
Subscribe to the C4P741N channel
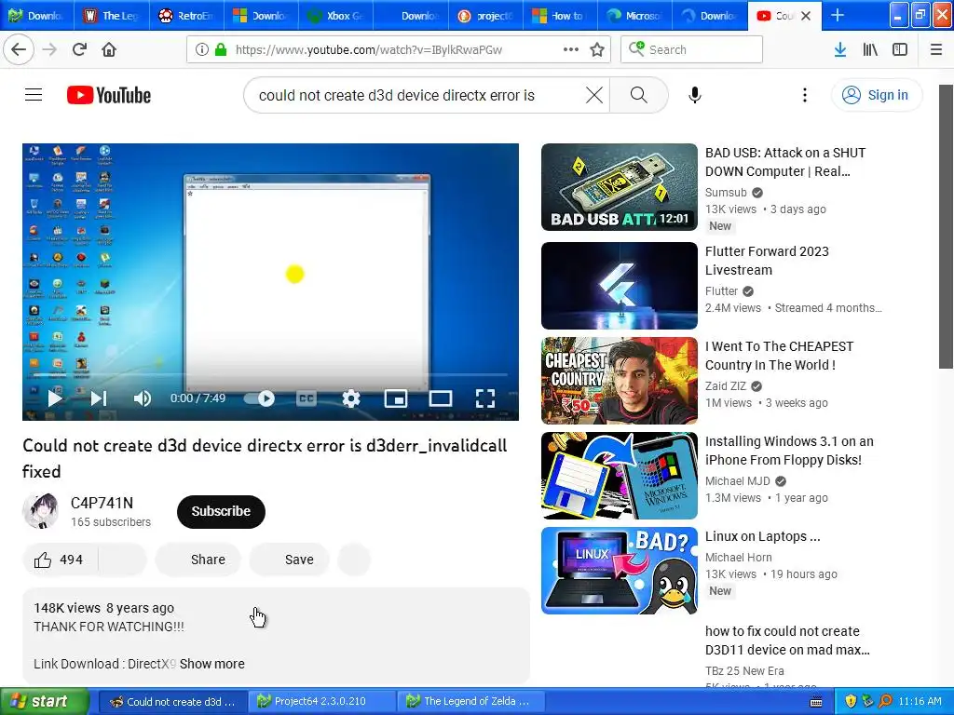pyautogui.click(x=221, y=511)
